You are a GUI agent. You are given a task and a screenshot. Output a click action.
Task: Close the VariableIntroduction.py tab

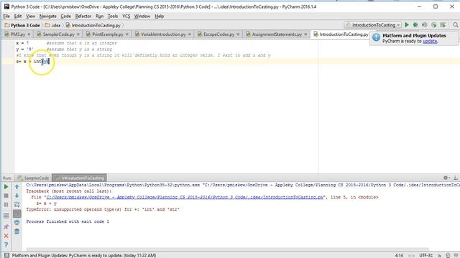[x=190, y=34]
